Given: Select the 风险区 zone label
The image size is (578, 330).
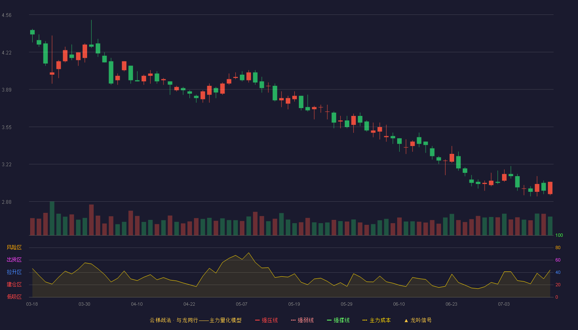Looking at the screenshot, I should point(14,247).
